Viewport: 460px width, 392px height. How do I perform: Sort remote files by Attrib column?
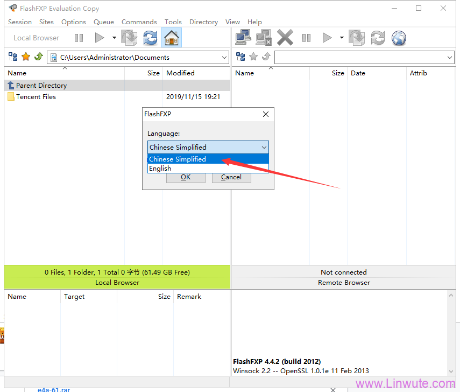[430, 73]
